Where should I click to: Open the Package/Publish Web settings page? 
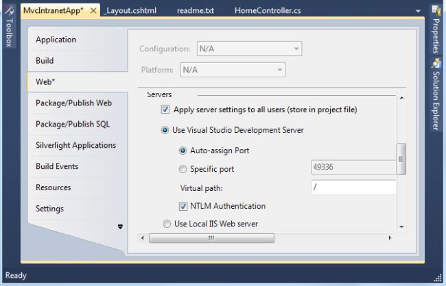(73, 103)
